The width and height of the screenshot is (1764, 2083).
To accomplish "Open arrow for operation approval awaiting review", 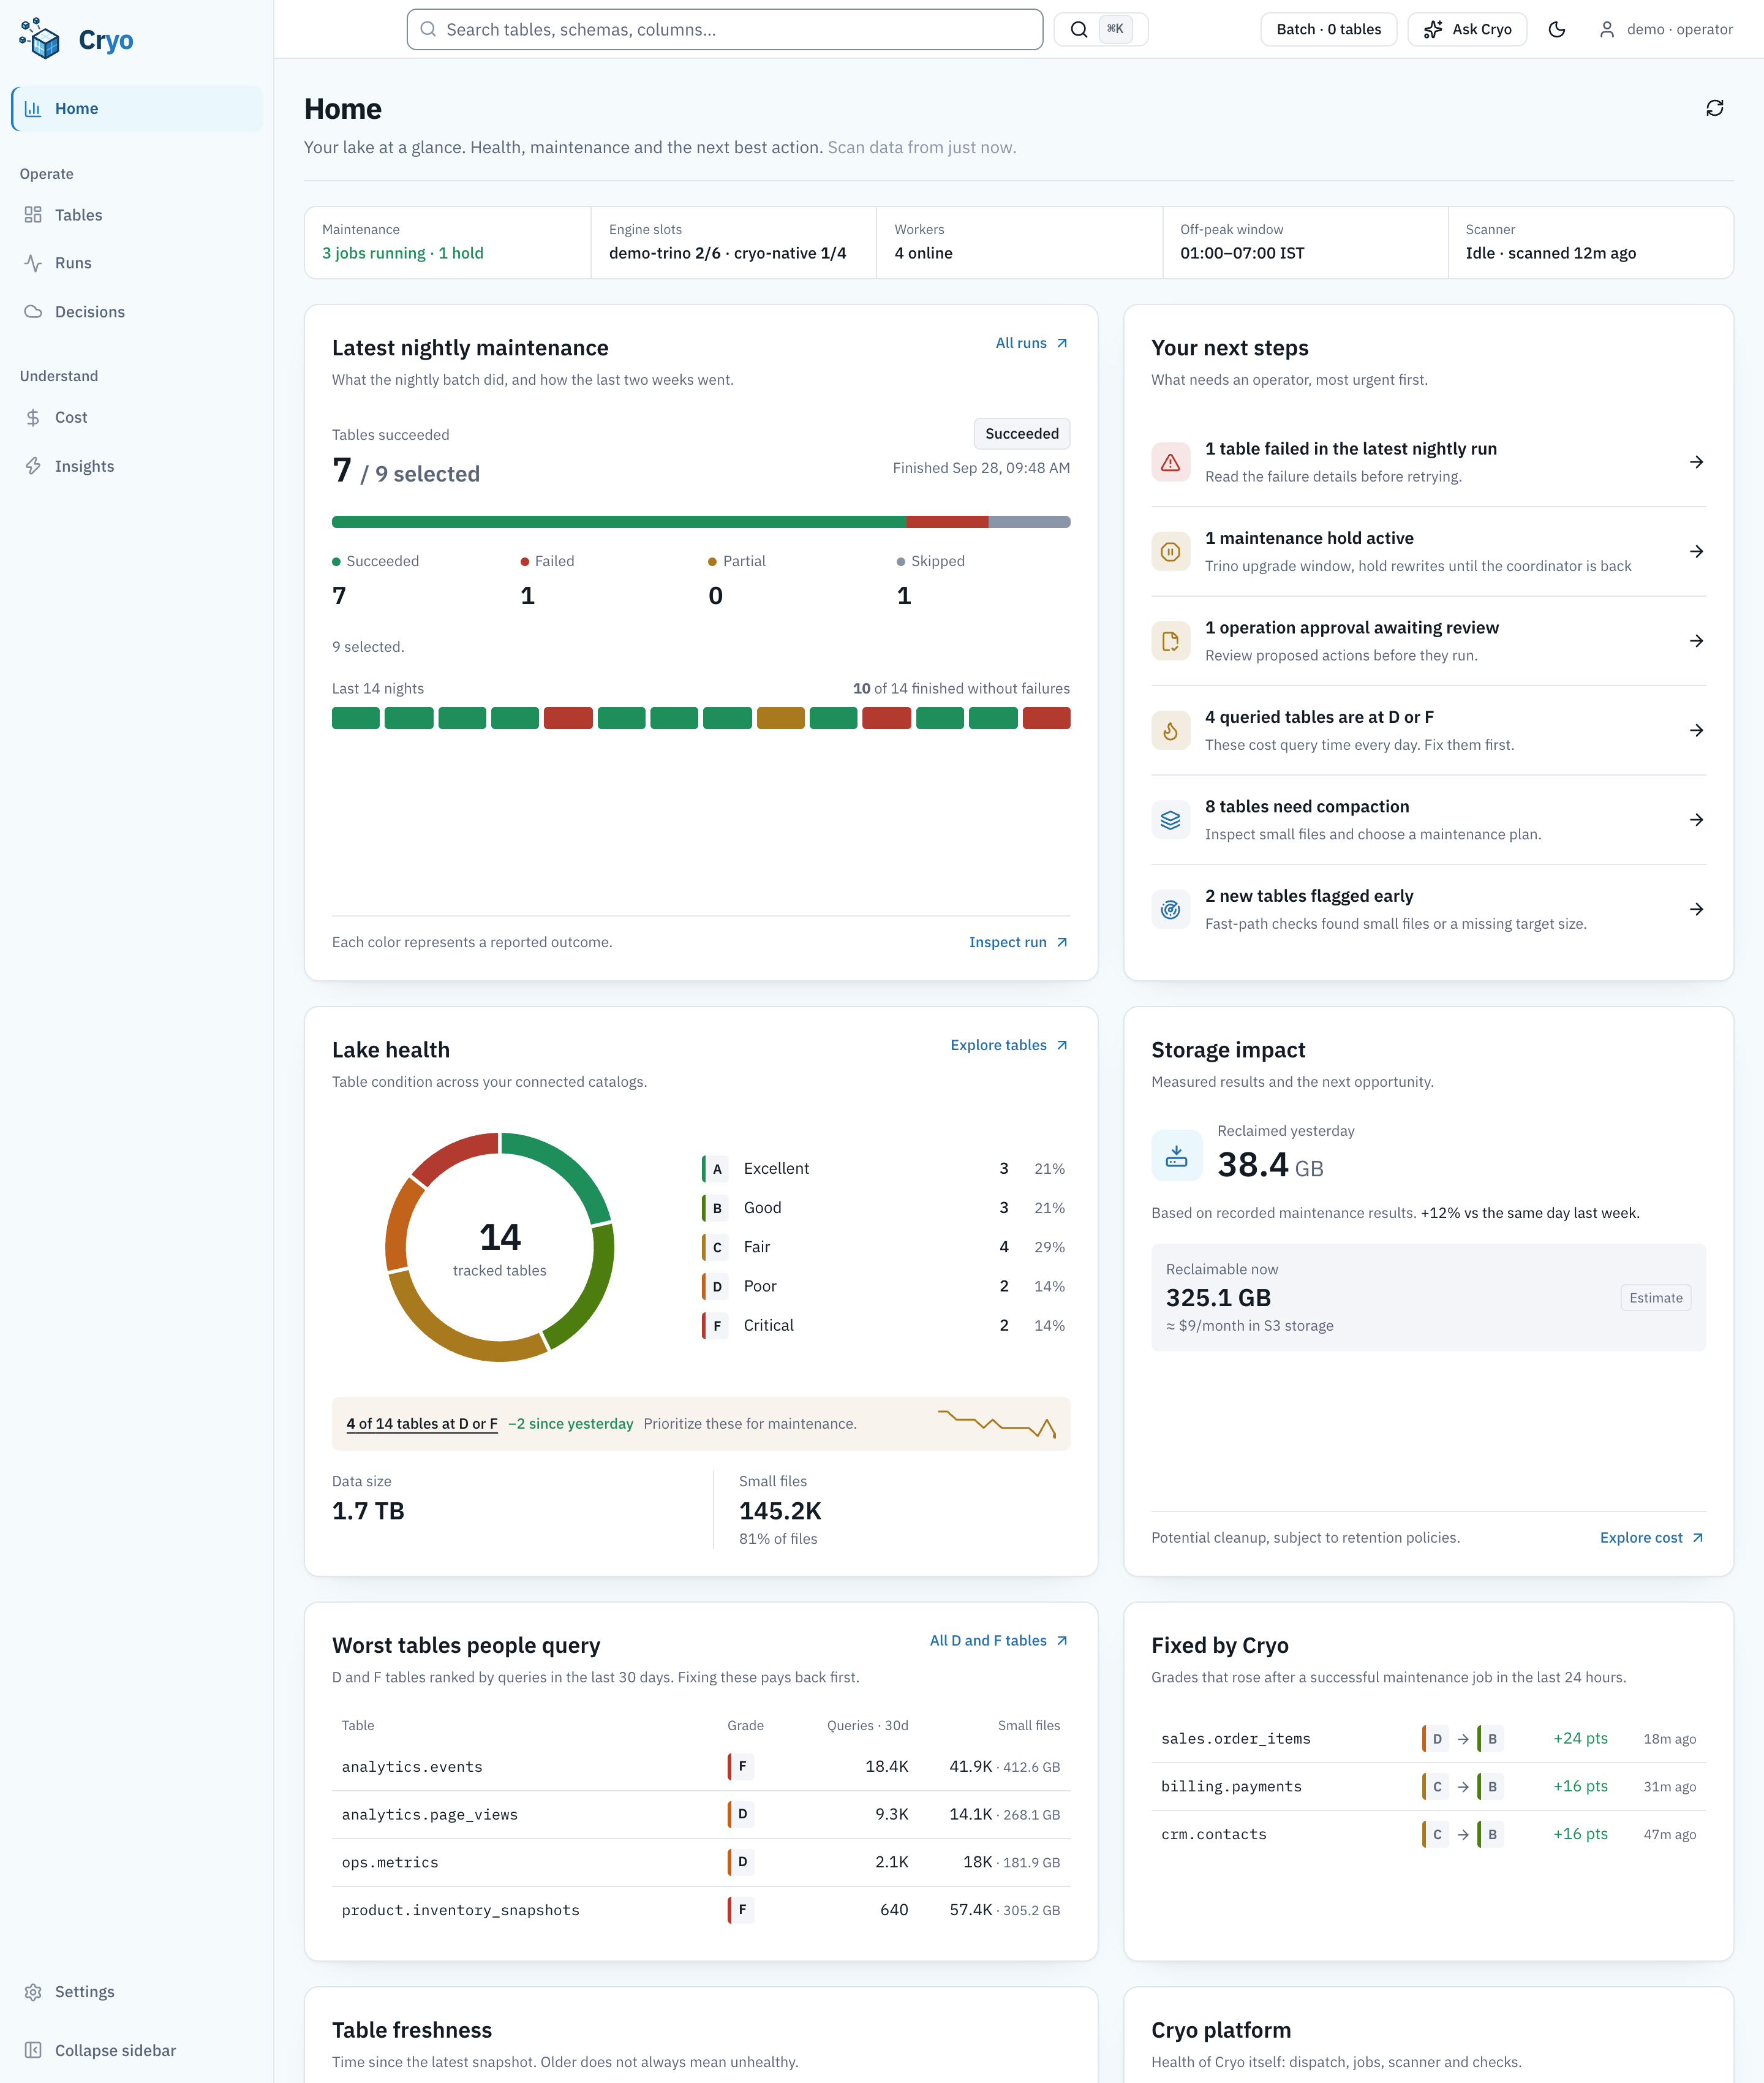I will [x=1696, y=641].
